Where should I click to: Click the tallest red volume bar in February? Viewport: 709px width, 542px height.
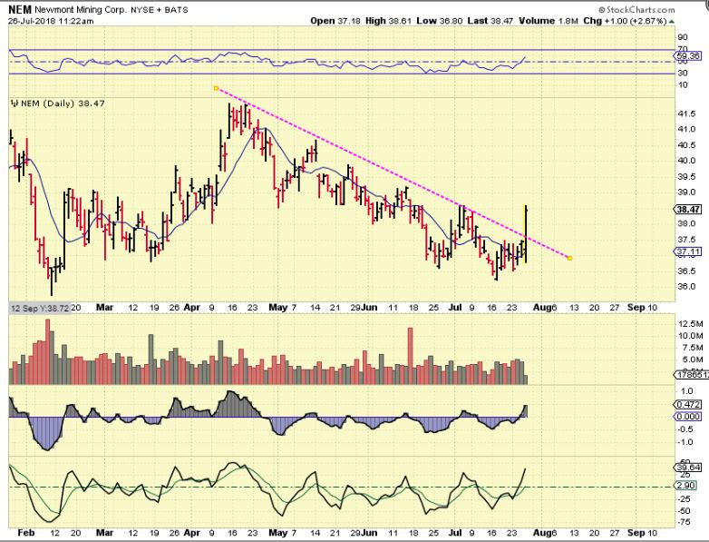tap(48, 352)
